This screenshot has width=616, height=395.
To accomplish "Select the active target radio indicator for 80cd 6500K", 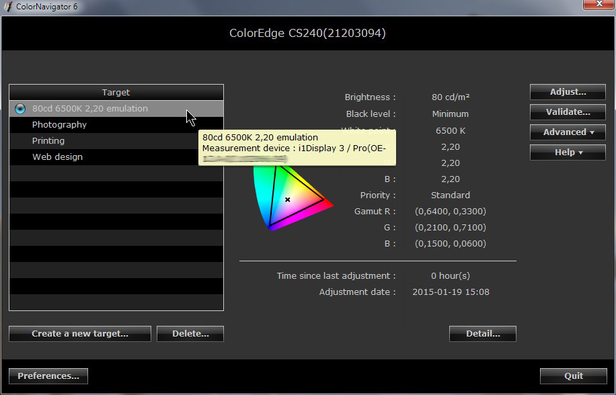I will pos(20,109).
